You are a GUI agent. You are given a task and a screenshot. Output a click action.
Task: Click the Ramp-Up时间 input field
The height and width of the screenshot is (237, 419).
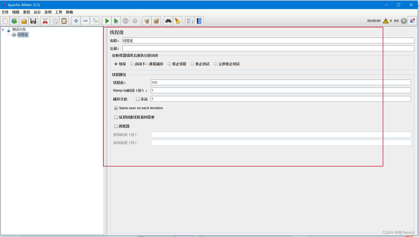click(281, 91)
